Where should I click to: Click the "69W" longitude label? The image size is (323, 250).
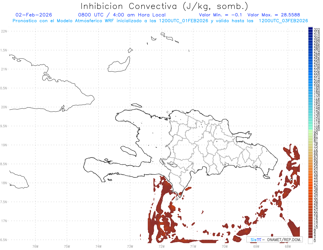pos(256,246)
